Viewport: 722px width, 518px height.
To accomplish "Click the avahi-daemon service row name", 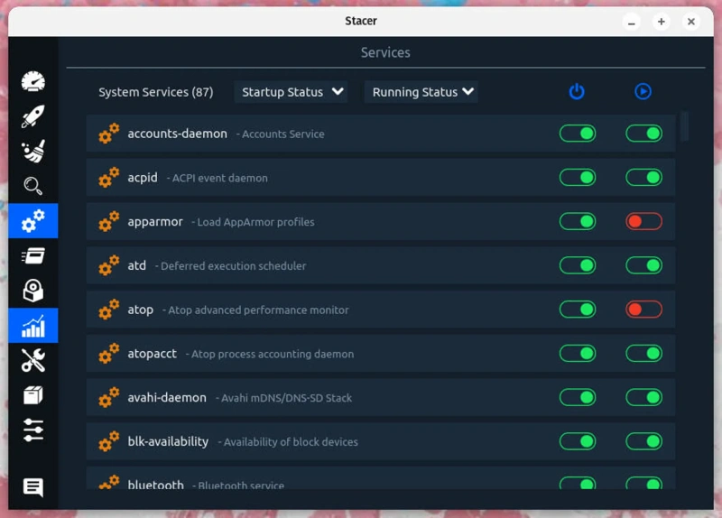I will (x=167, y=398).
